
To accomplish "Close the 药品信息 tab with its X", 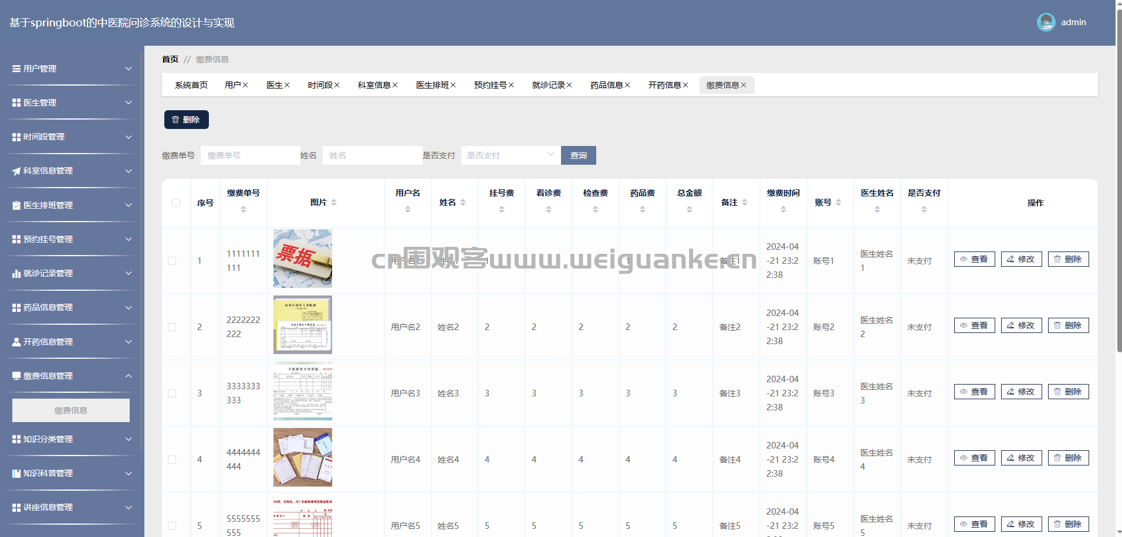I will tap(627, 85).
